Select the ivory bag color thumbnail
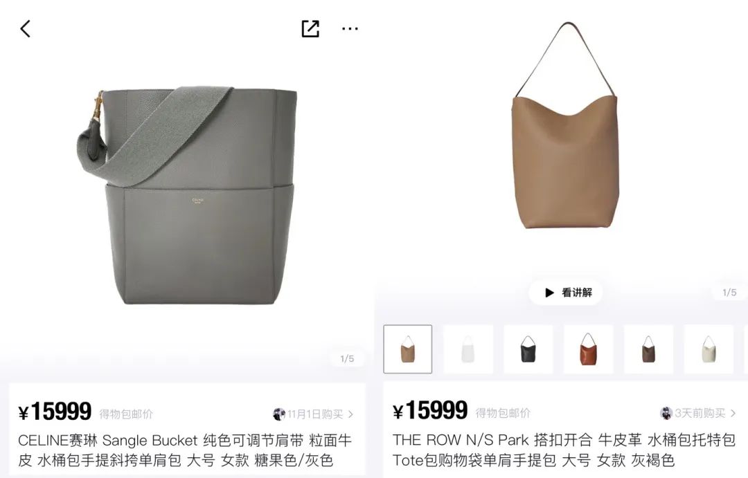Screen dimensions: 748x478 pyautogui.click(x=709, y=349)
